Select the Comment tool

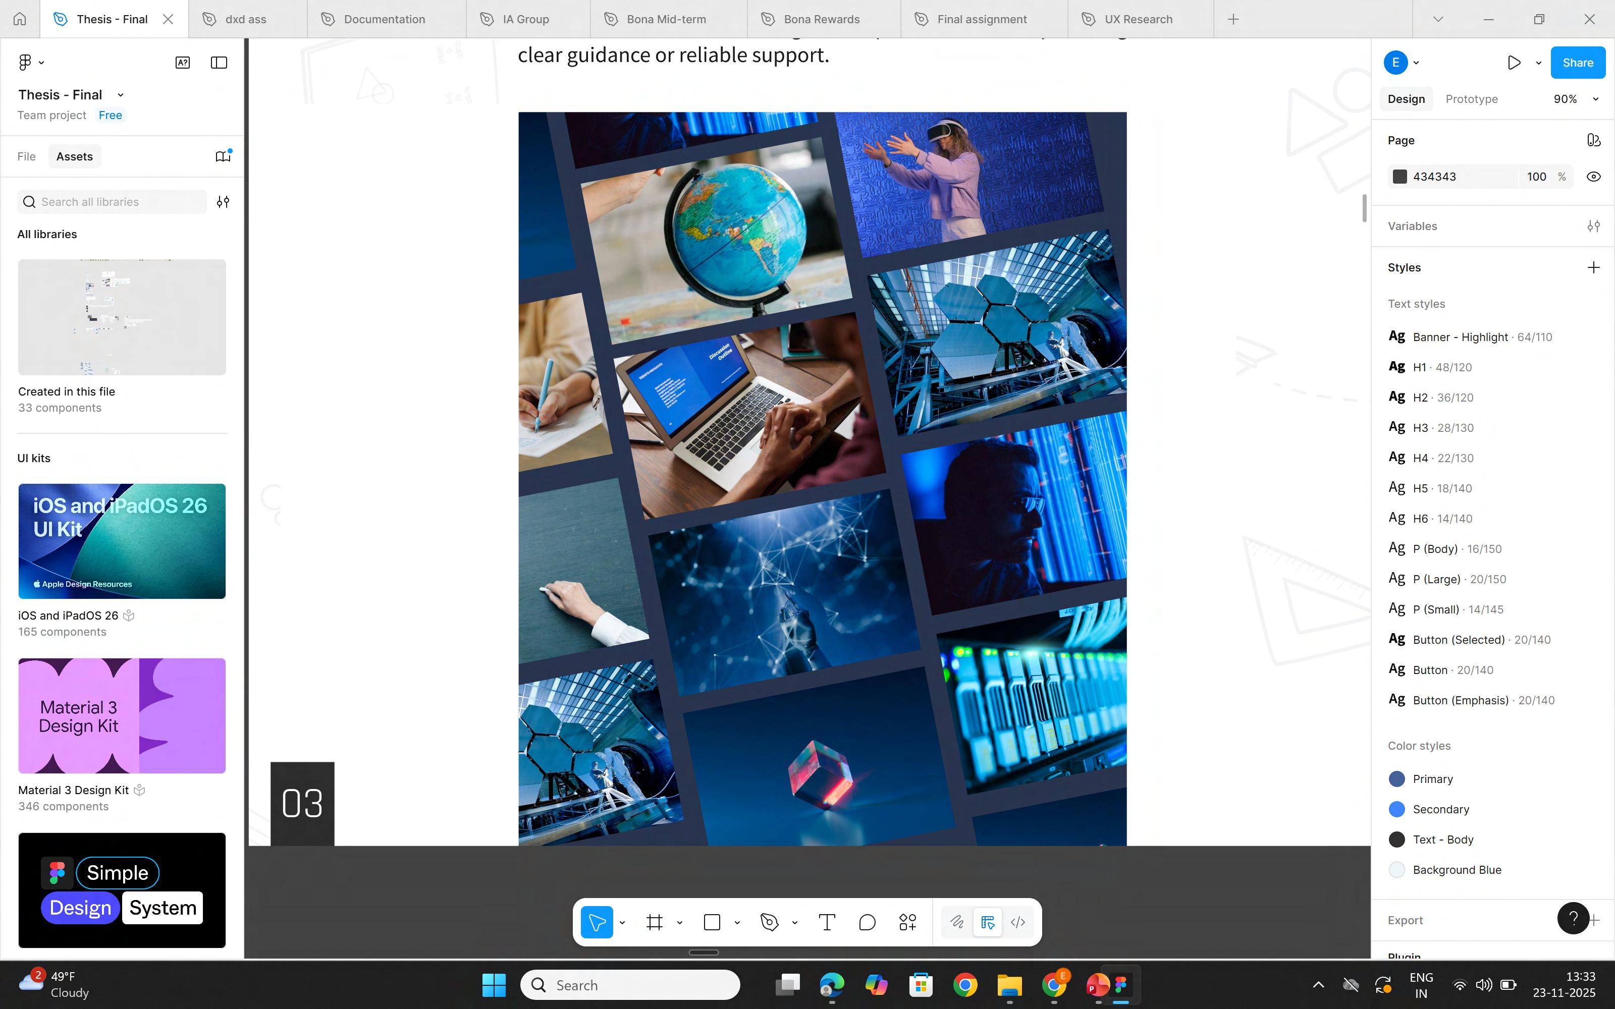coord(867,922)
